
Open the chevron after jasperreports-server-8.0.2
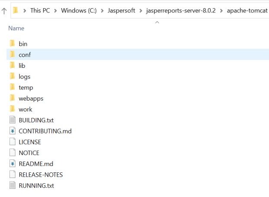tap(221, 11)
